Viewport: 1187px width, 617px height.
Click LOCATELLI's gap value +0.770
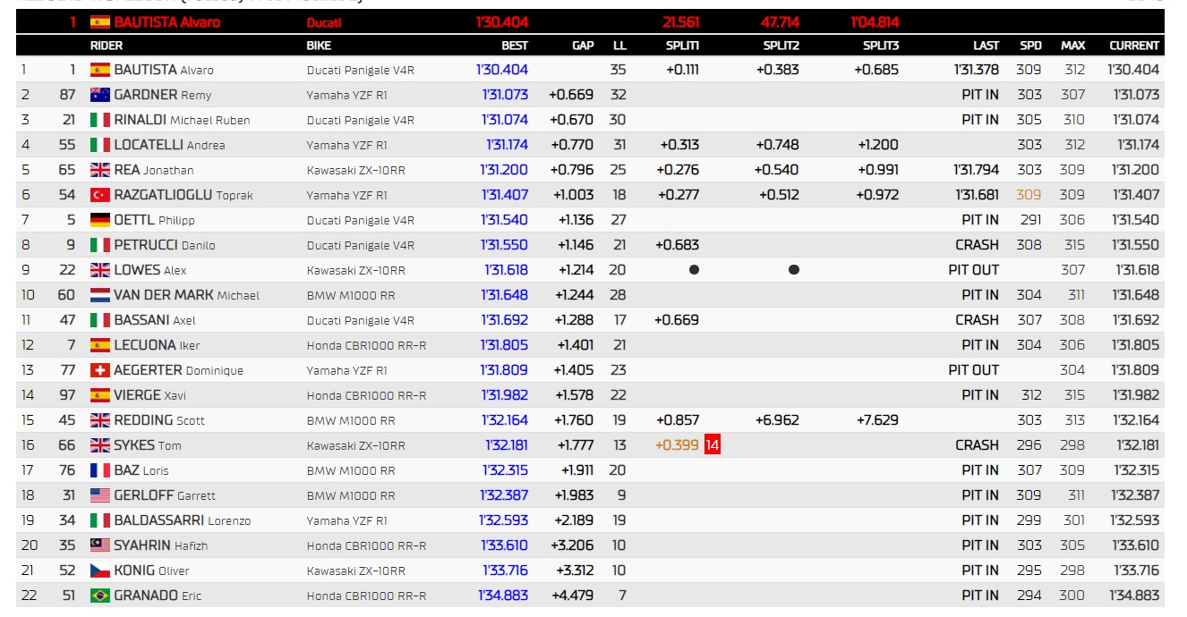[x=571, y=145]
